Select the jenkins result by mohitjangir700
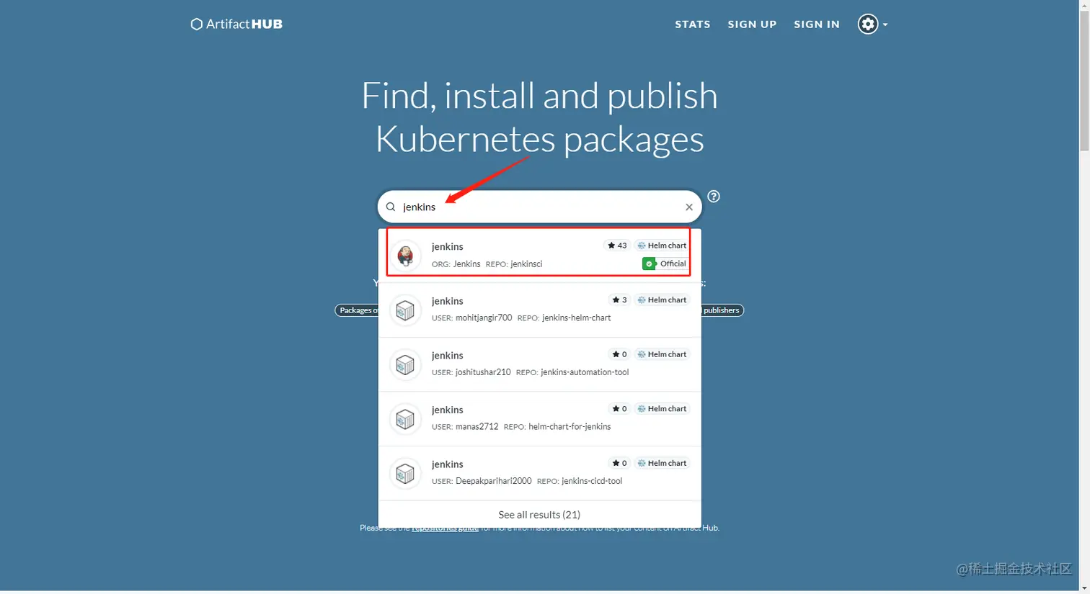This screenshot has height=594, width=1090. [x=539, y=310]
